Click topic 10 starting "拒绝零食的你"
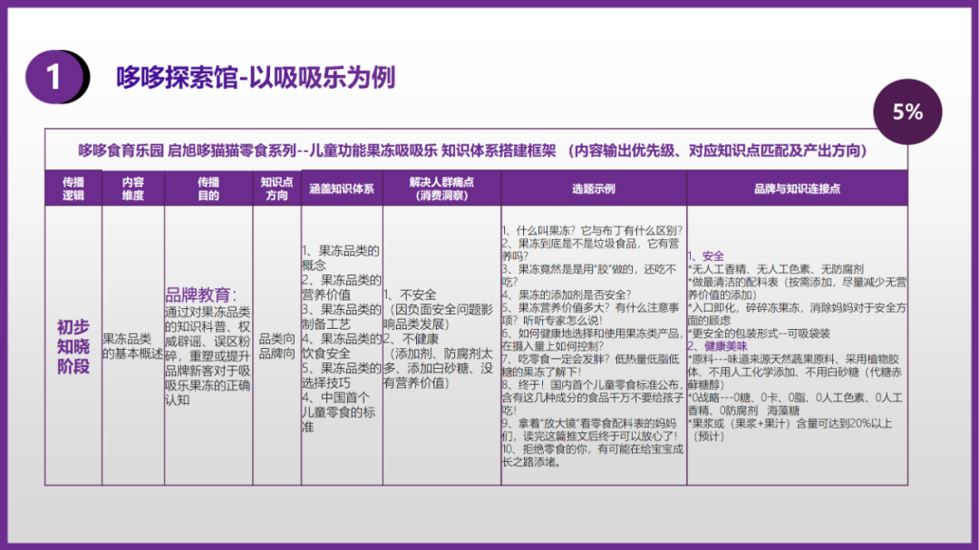979x550 pixels. pyautogui.click(x=593, y=455)
